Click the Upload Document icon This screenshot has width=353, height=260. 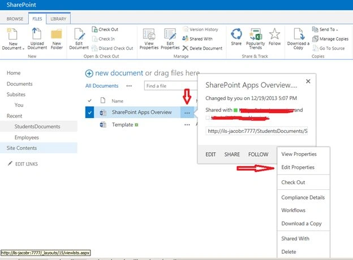coord(36,33)
